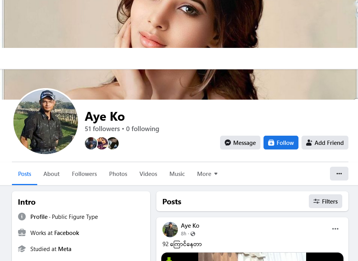Open the Followers tab

(x=84, y=174)
